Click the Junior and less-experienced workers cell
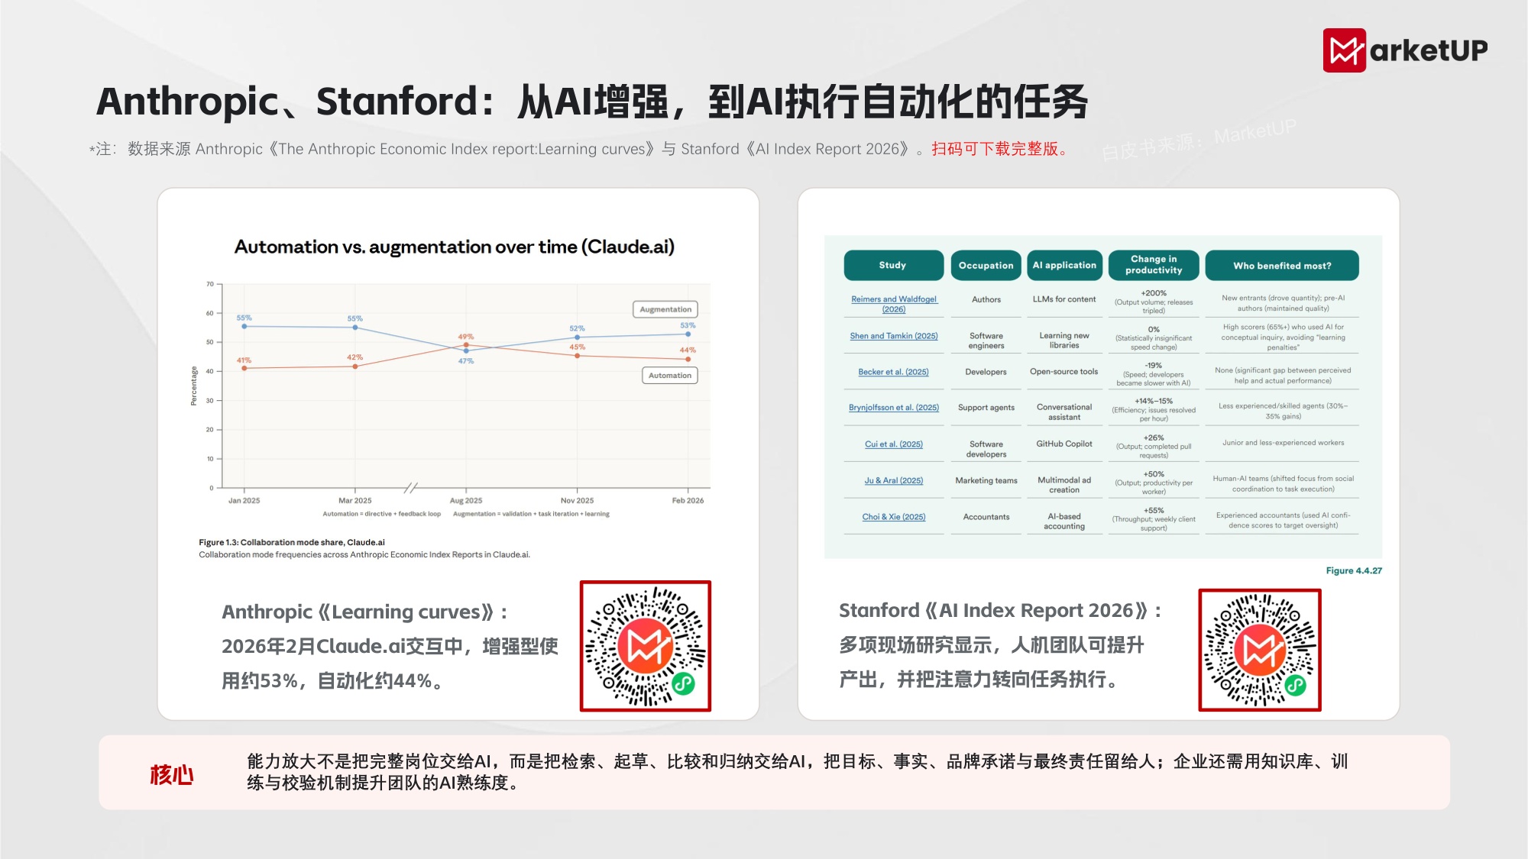The width and height of the screenshot is (1528, 859). coord(1283,443)
